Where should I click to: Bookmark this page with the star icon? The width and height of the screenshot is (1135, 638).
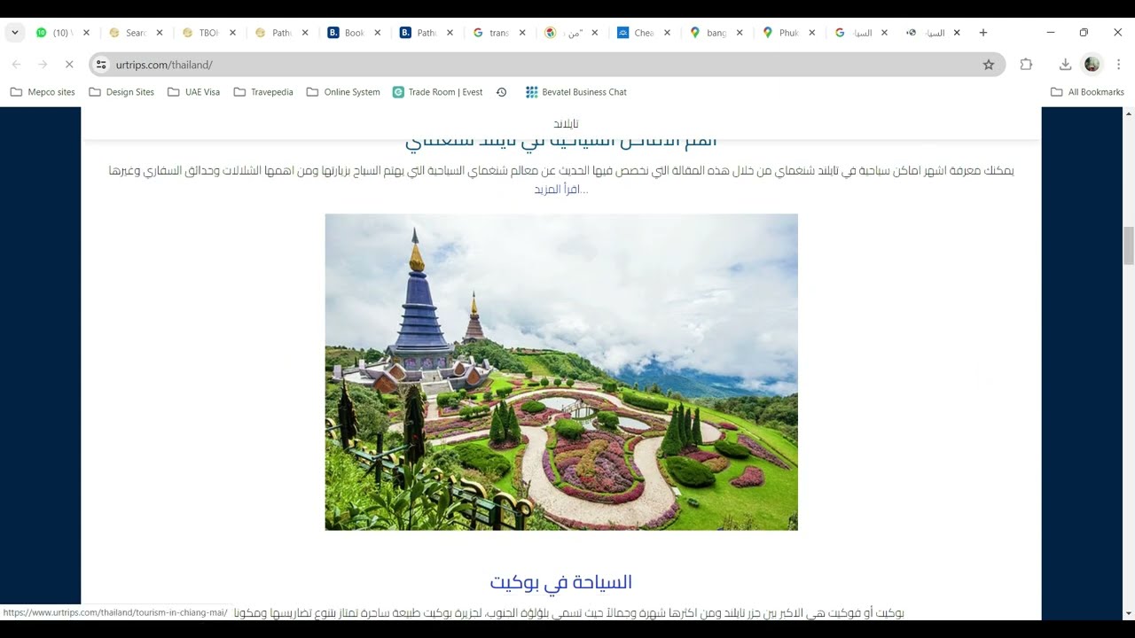(x=988, y=65)
